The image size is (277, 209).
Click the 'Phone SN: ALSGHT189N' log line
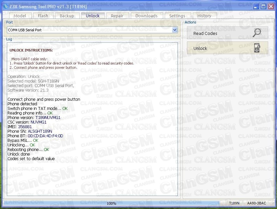click(x=30, y=131)
